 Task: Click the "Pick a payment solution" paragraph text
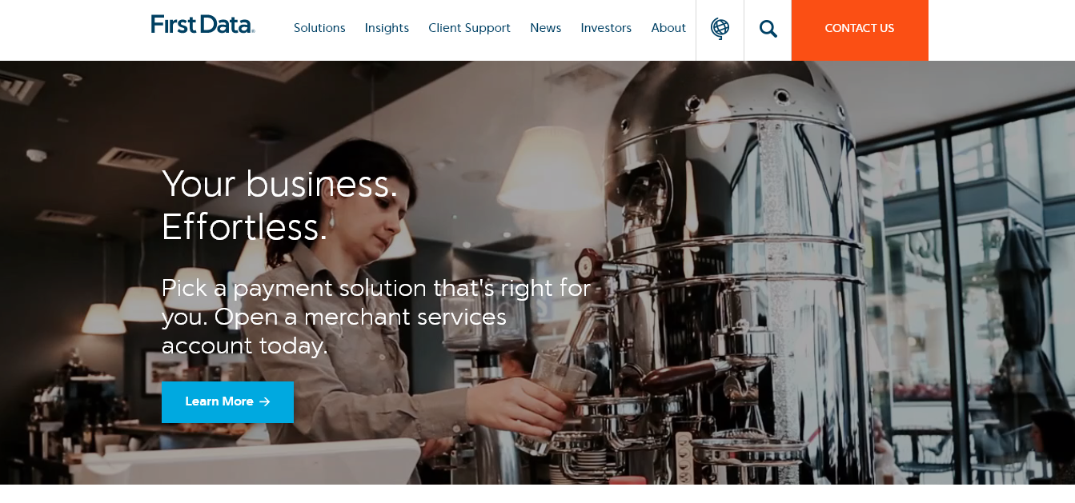pos(376,317)
